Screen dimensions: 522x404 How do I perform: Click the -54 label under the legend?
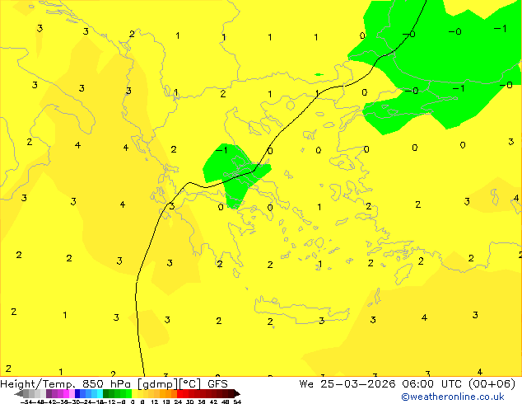[x=24, y=402]
